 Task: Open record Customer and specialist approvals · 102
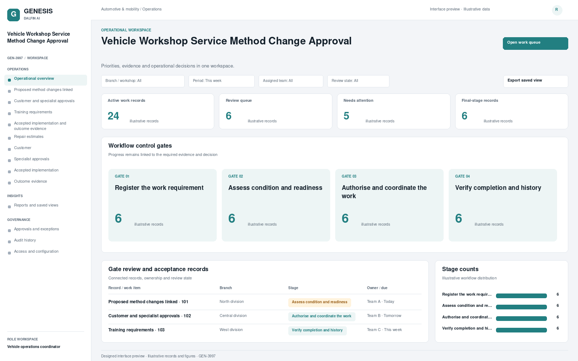coord(150,316)
